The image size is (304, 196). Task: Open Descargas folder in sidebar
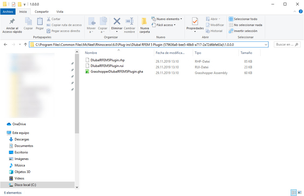point(22,139)
